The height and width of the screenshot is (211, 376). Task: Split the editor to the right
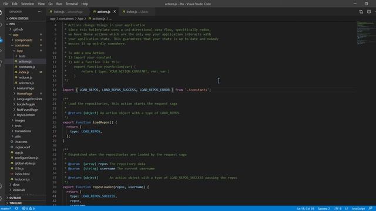(x=369, y=12)
